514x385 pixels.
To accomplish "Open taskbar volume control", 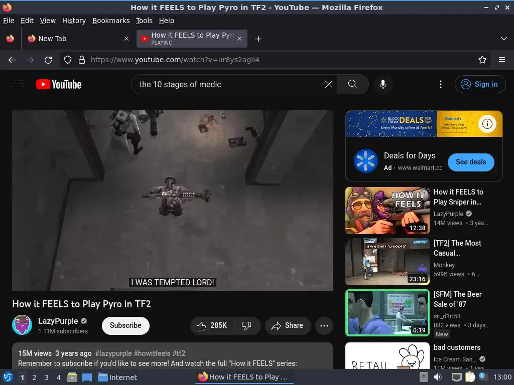I will point(438,377).
